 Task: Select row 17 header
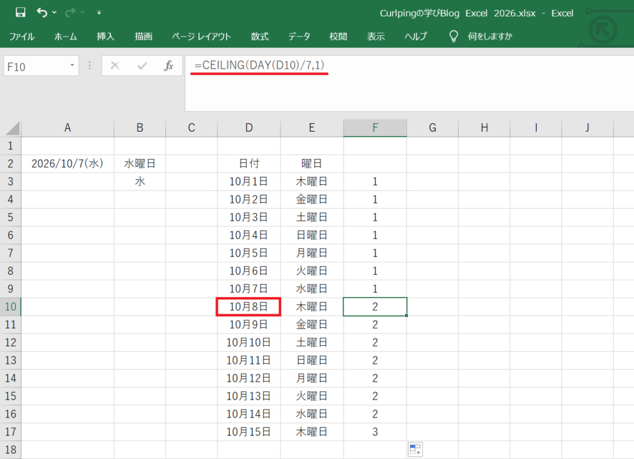[11, 432]
